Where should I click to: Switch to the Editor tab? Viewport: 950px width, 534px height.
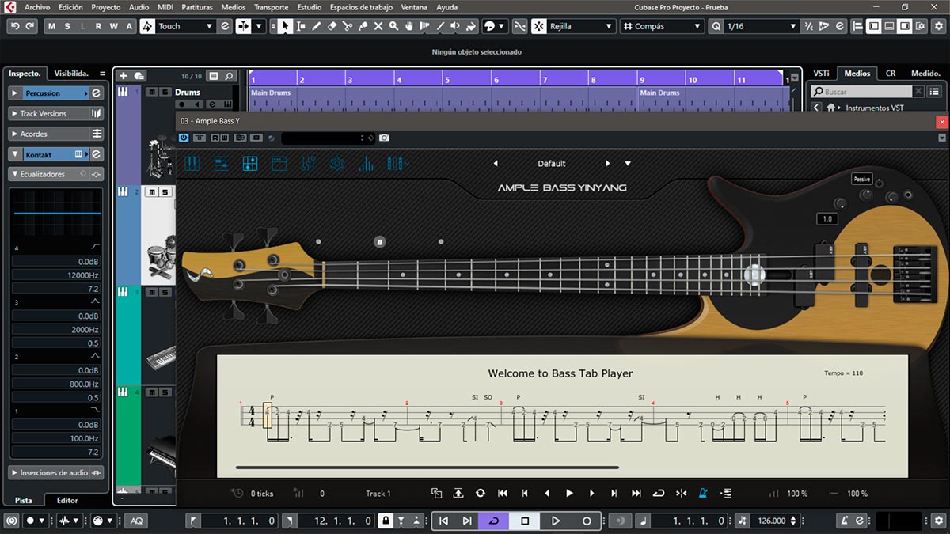[x=67, y=500]
